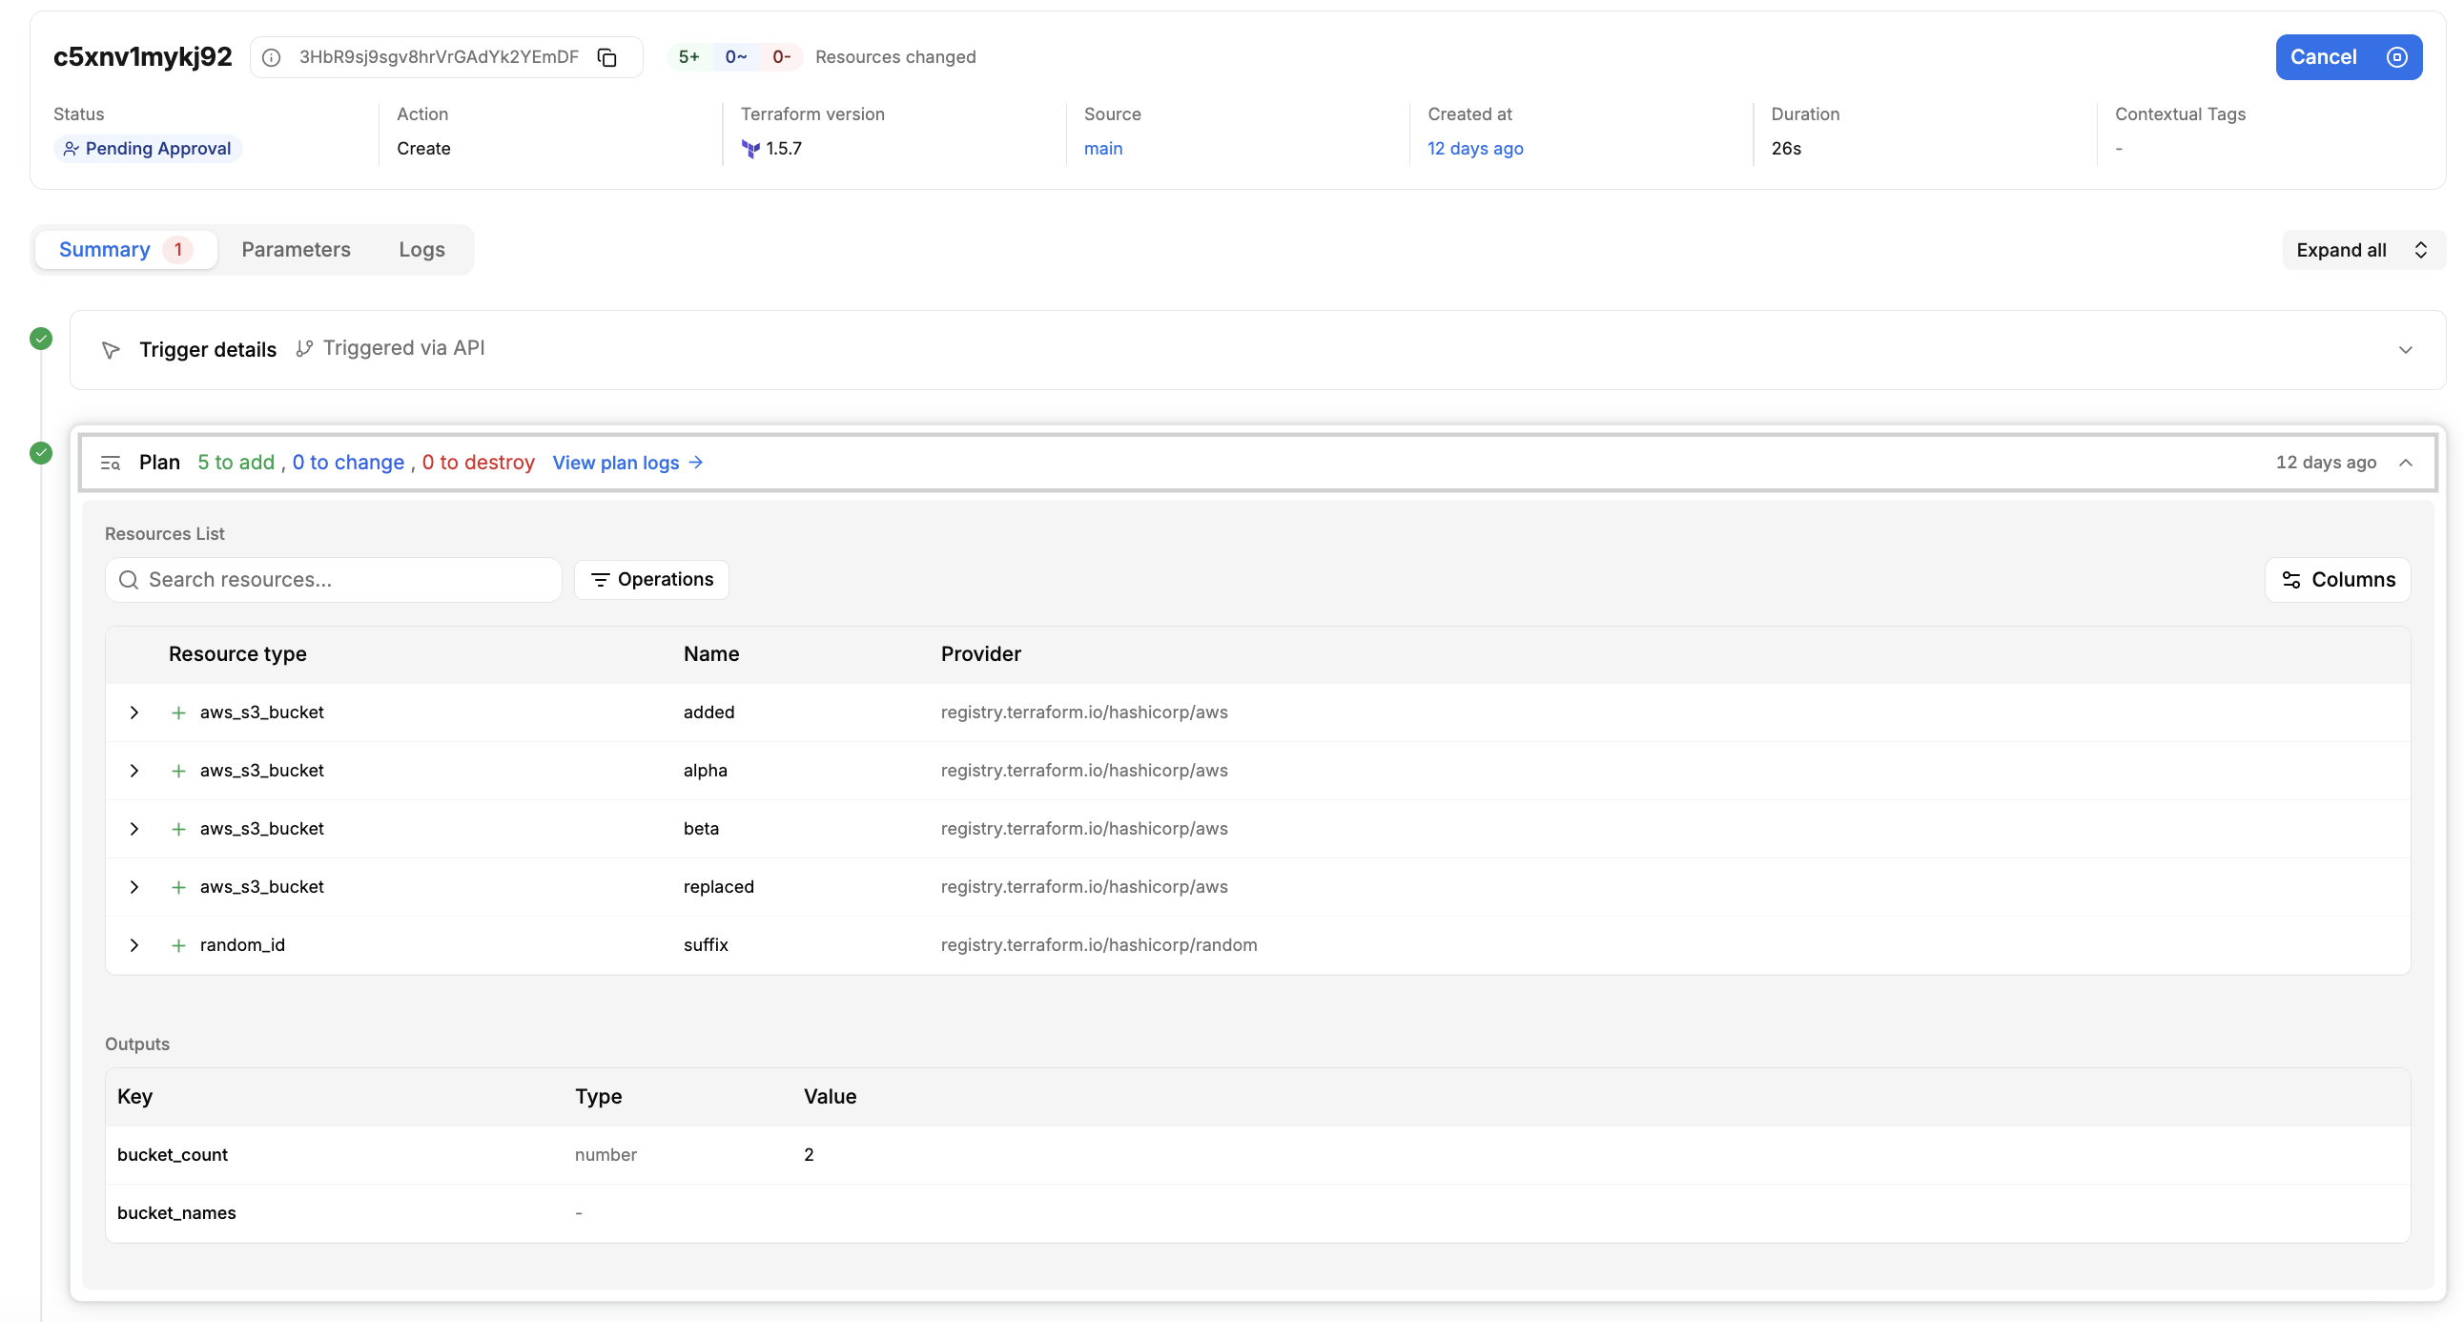Viewport: 2464px width, 1322px height.
Task: Click the name cell alpha
Action: tap(705, 771)
